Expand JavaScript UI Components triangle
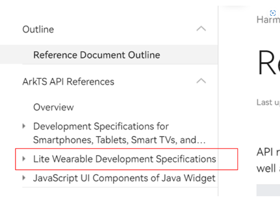Screen dimensions: 280x201 click(24, 178)
